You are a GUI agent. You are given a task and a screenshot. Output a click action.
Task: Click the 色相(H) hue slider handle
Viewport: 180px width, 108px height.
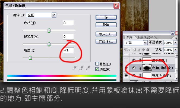(x=49, y=30)
